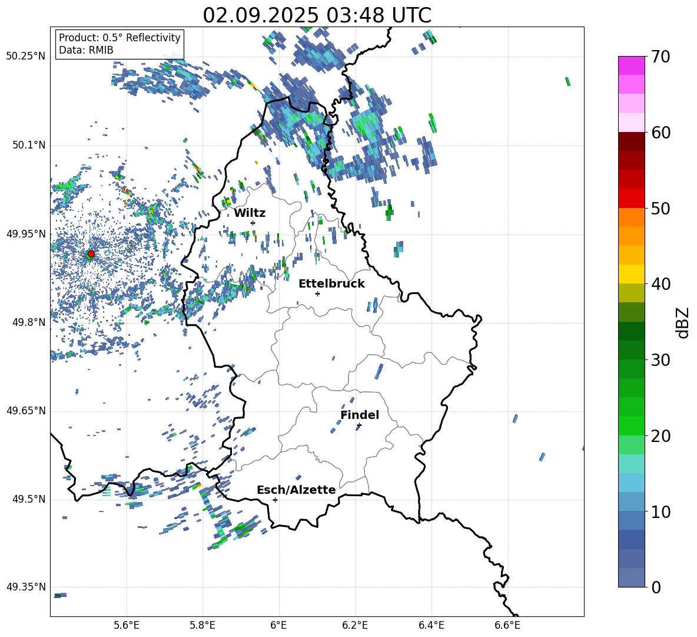Click the 10 tick on the colorbar
Screen dimensions: 697x637
click(x=661, y=511)
